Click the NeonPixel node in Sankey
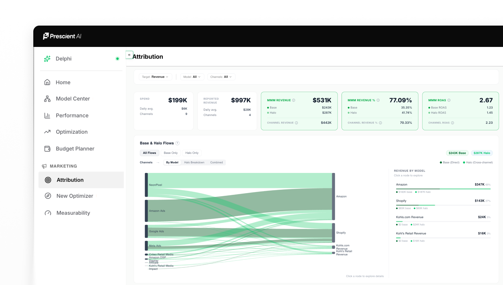 [x=146, y=185]
